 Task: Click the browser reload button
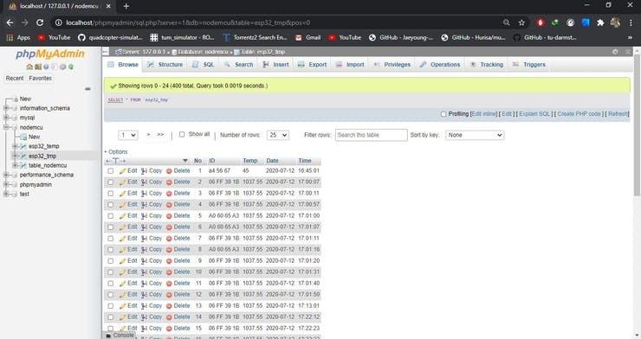click(x=40, y=22)
